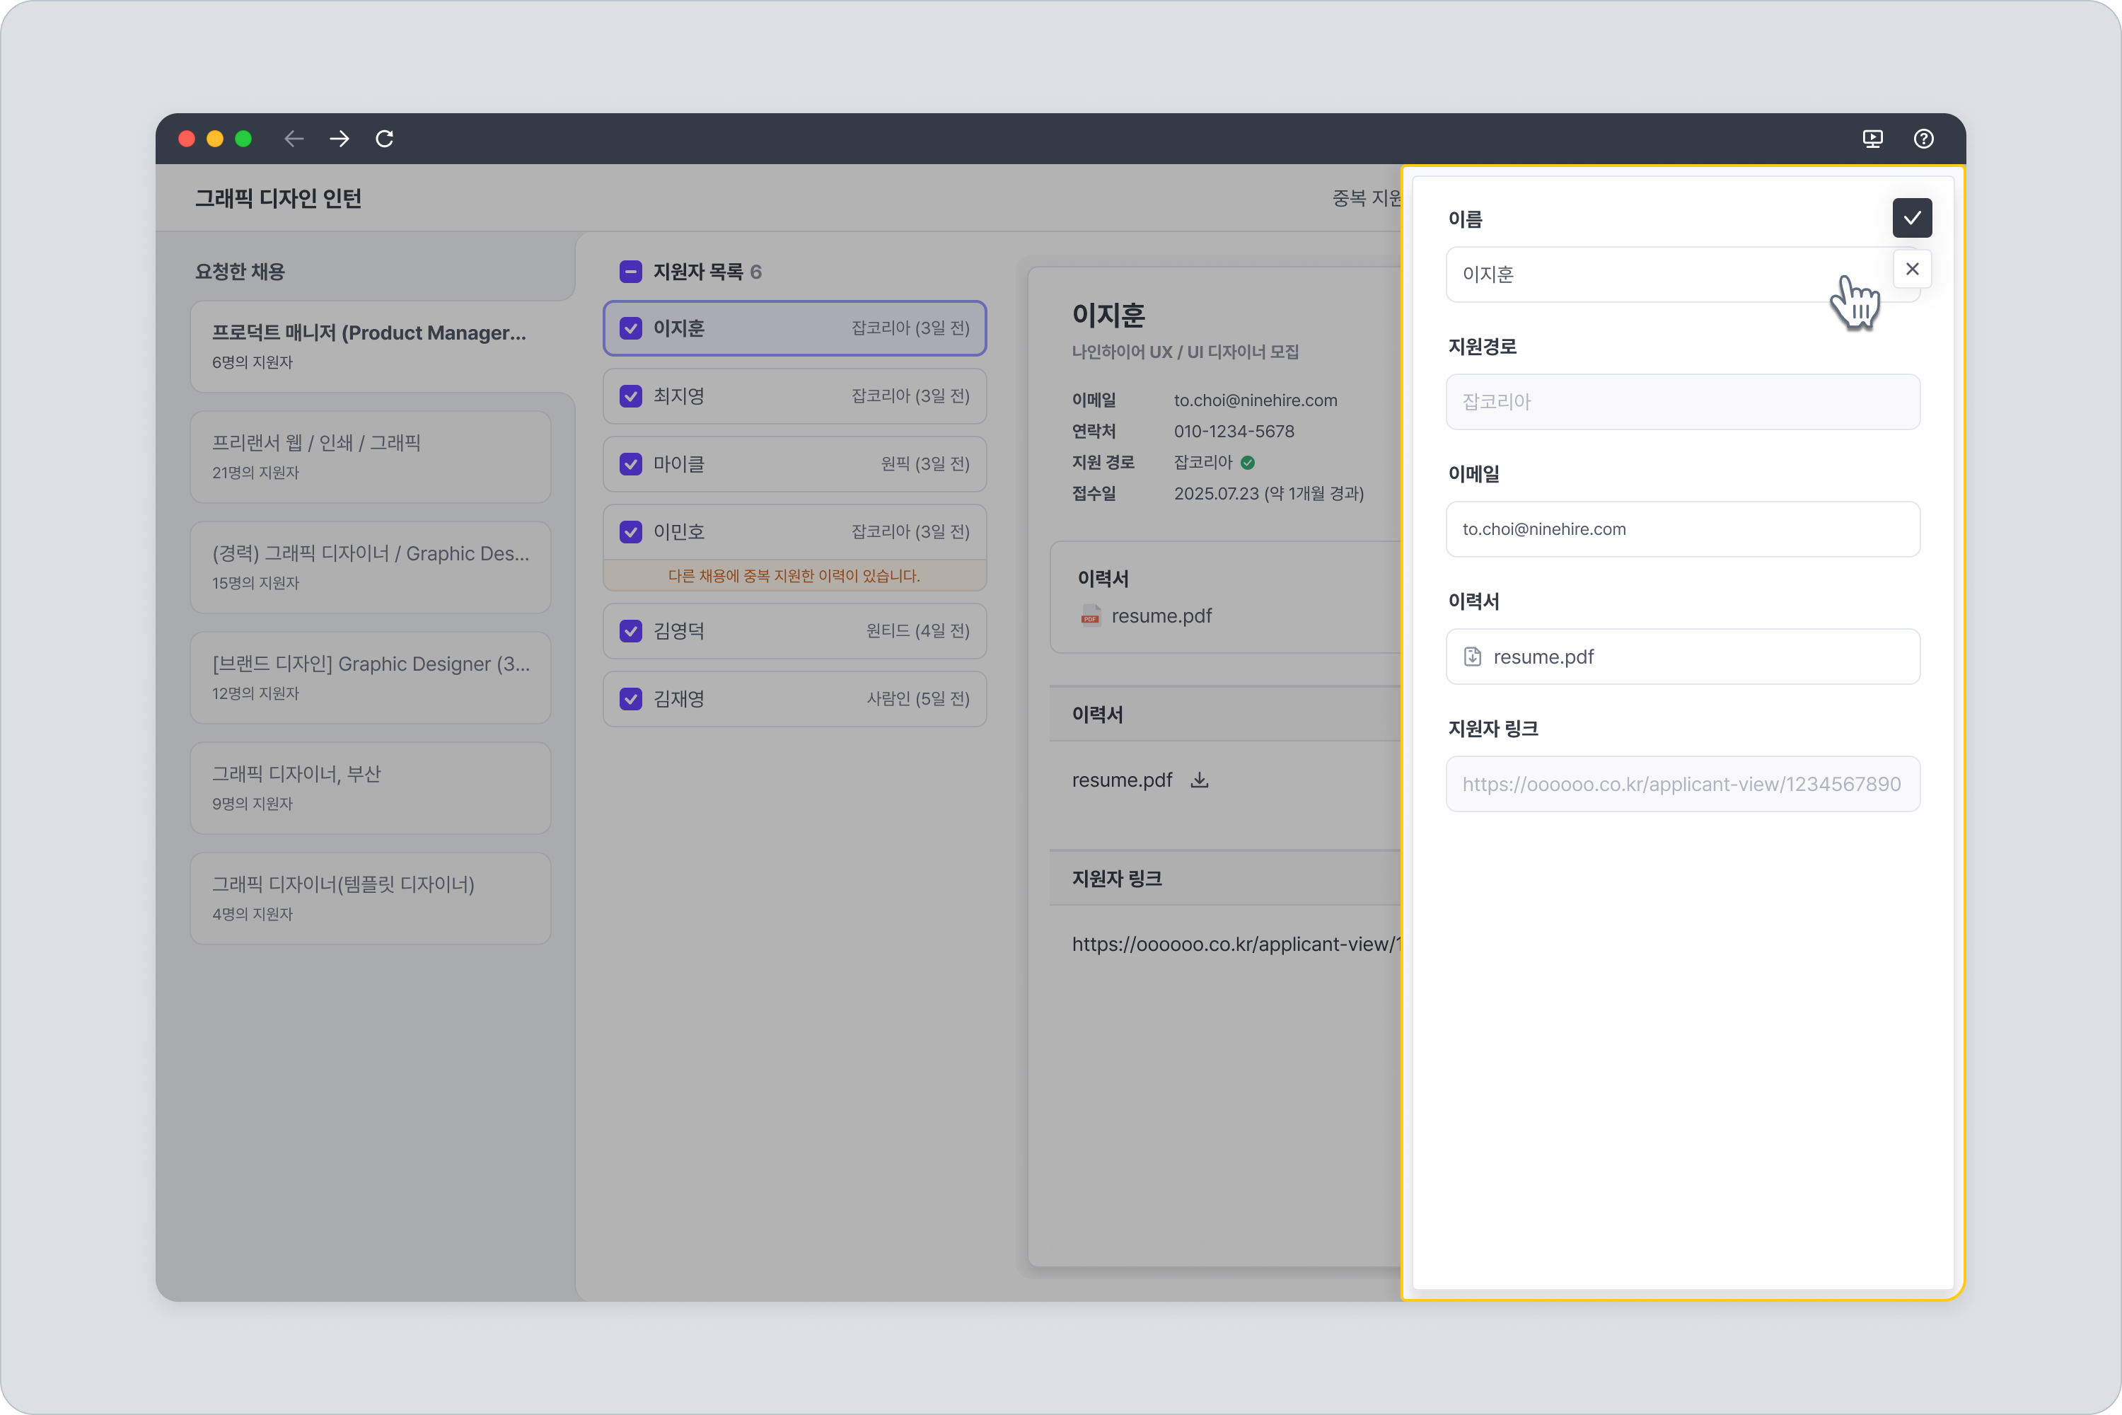Click the X close icon in the panel
Screen dimensions: 2122x1415
(1911, 269)
